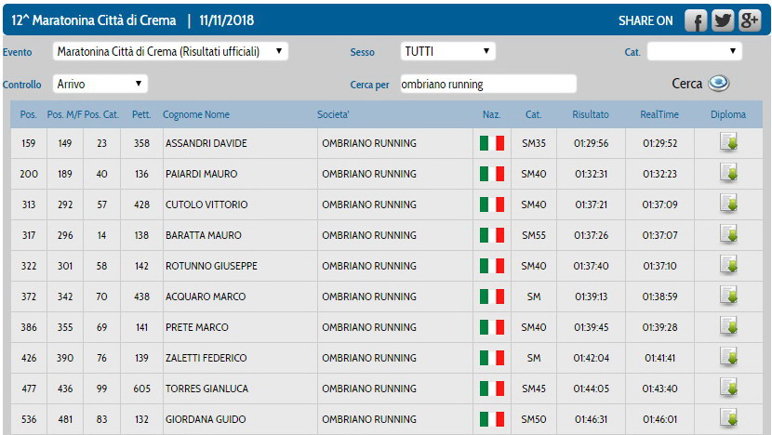Click Italian flag in Prete Marco row
The height and width of the screenshot is (435, 772).
pyautogui.click(x=492, y=327)
